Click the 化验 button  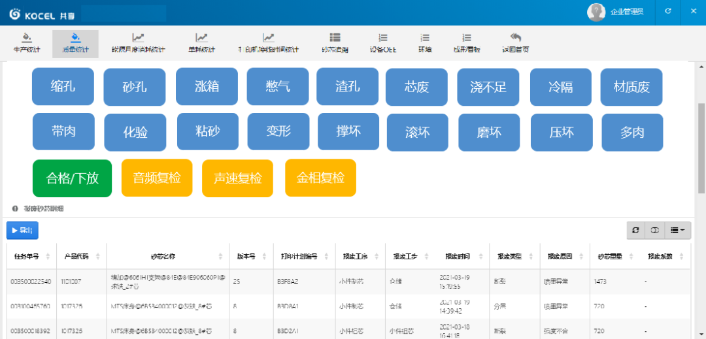(135, 133)
